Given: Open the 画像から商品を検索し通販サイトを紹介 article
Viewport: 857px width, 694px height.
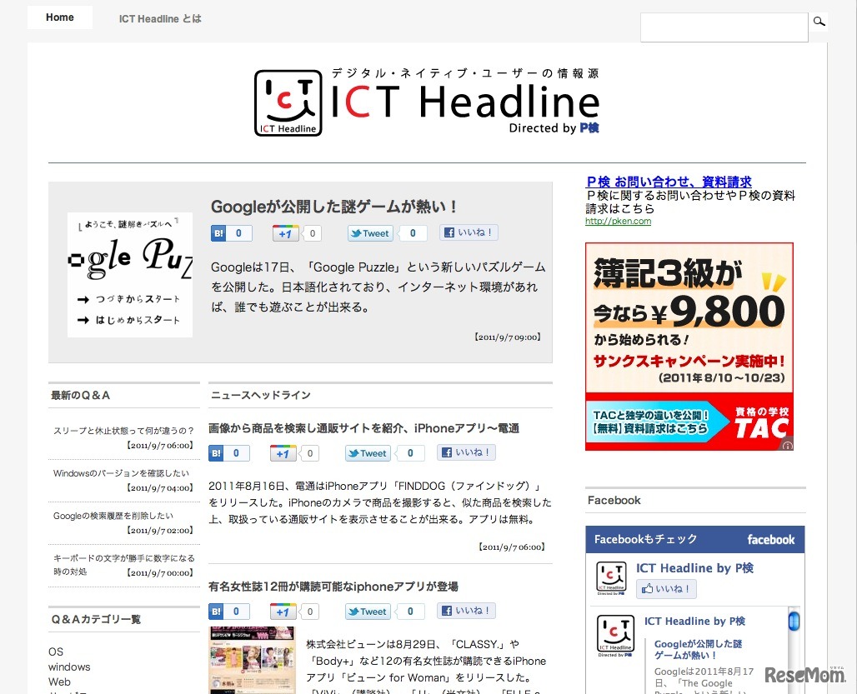Looking at the screenshot, I should [363, 428].
